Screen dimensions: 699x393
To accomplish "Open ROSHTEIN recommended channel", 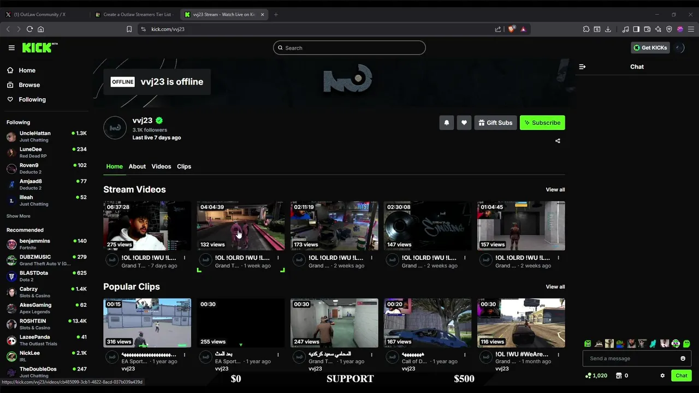I will (46, 324).
